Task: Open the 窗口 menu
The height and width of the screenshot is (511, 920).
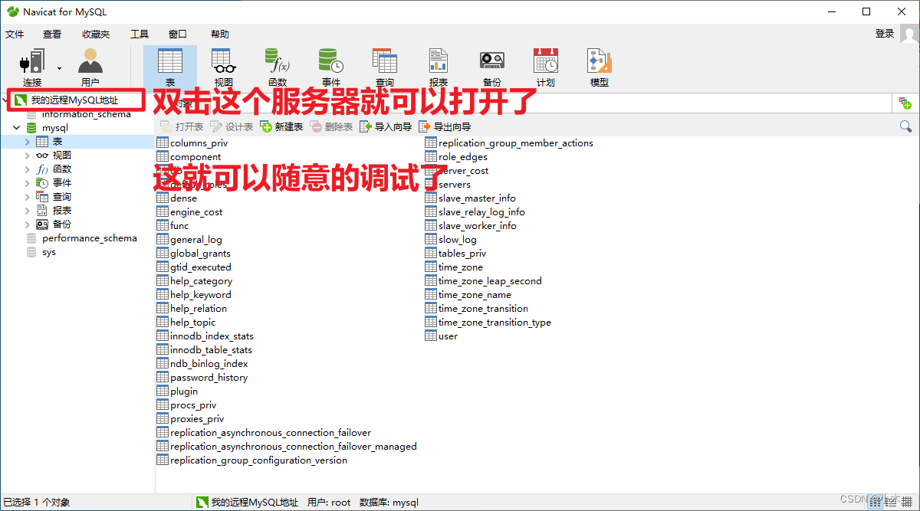Action: [178, 34]
